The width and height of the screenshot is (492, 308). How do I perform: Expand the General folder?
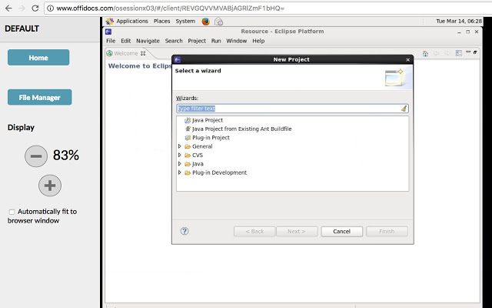(x=179, y=146)
